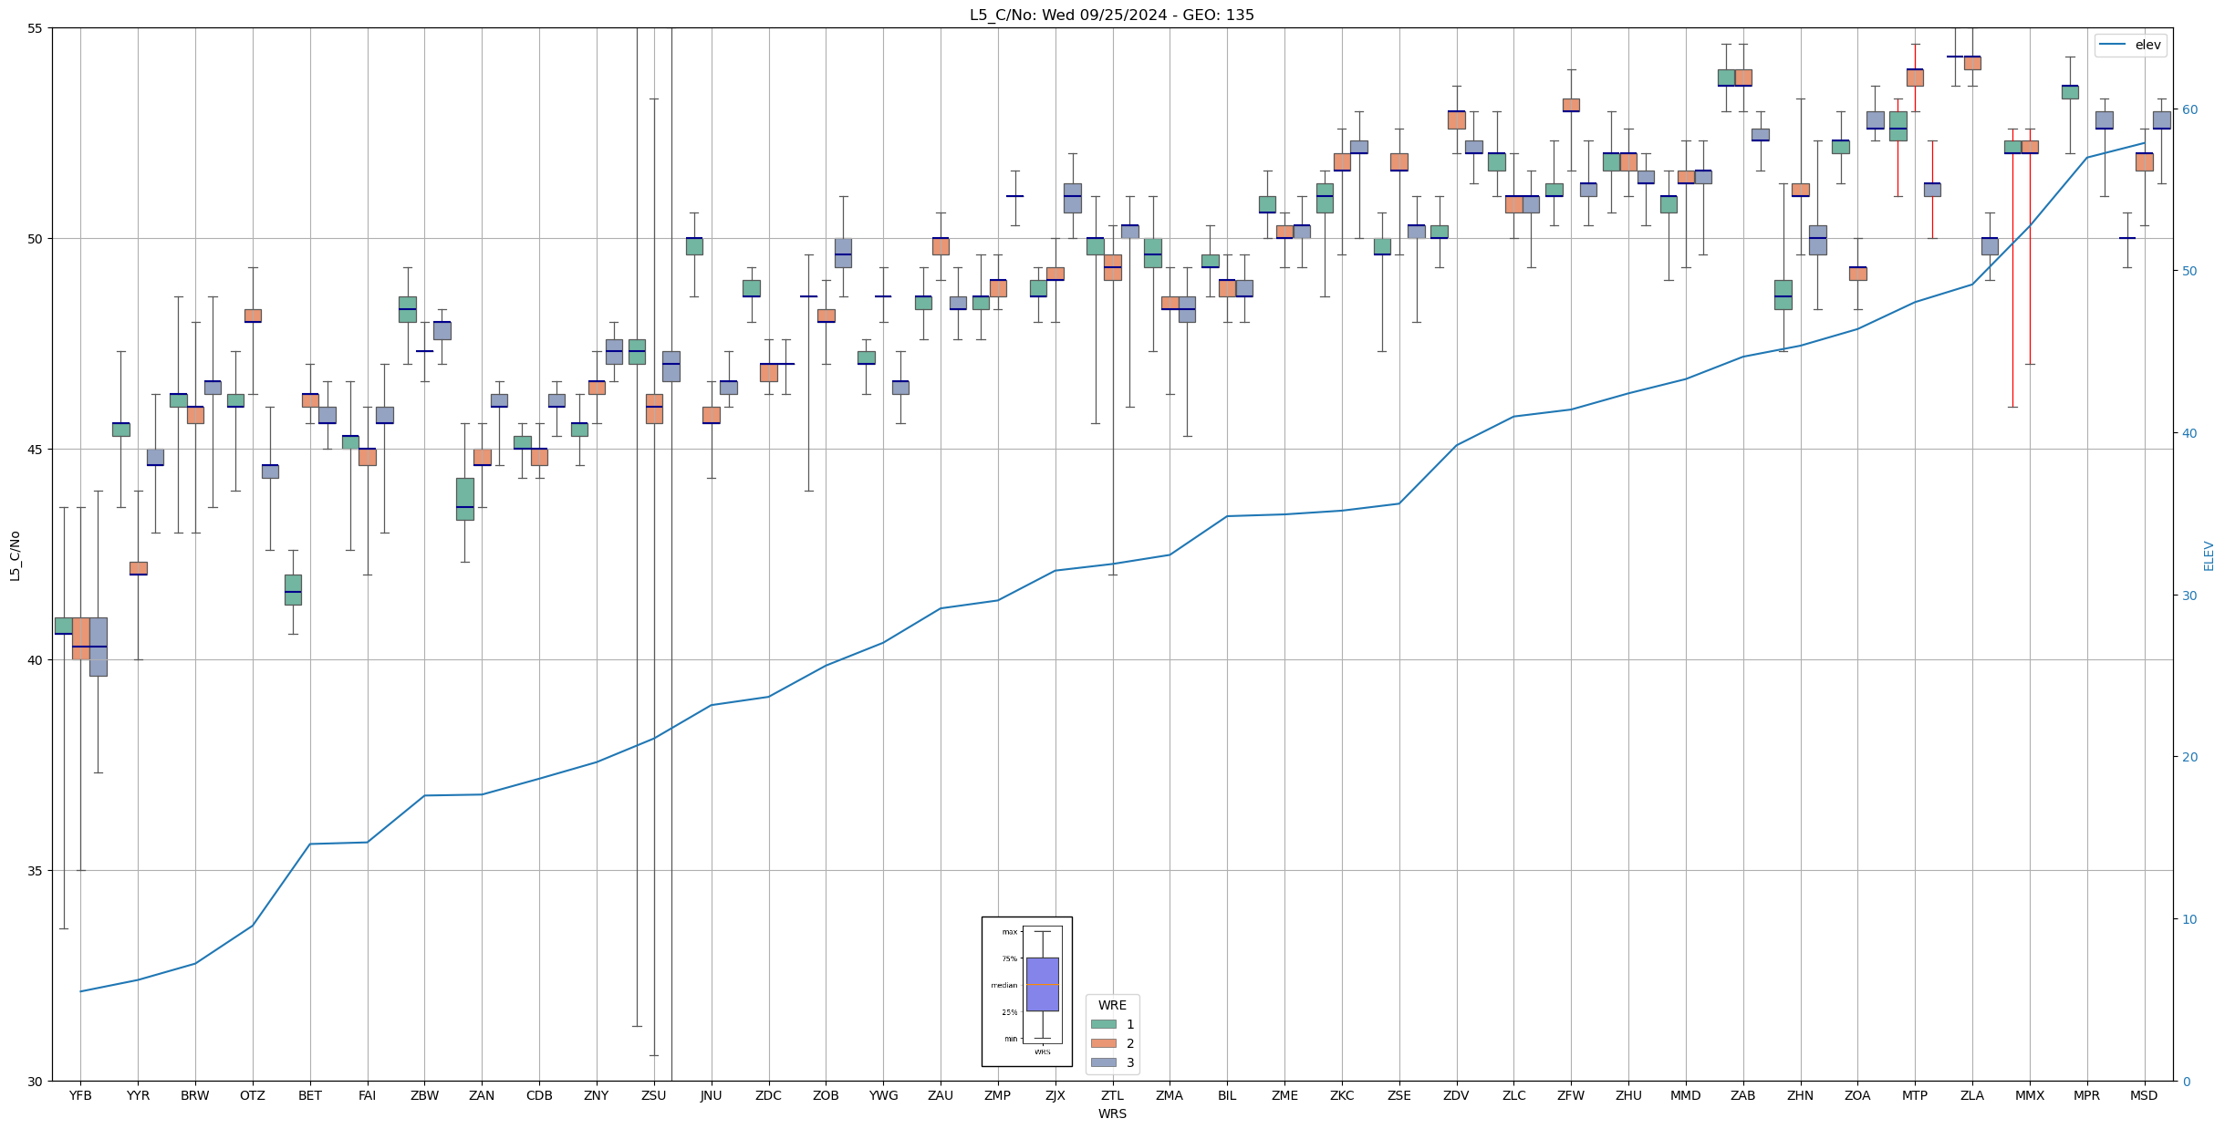The image size is (2225, 1129).
Task: Click the YFB station tick label
Action: (80, 1095)
